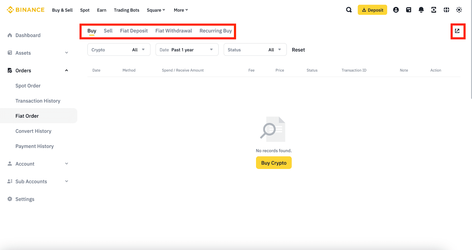Expand the Account section chevron
The image size is (472, 250).
pyautogui.click(x=67, y=164)
